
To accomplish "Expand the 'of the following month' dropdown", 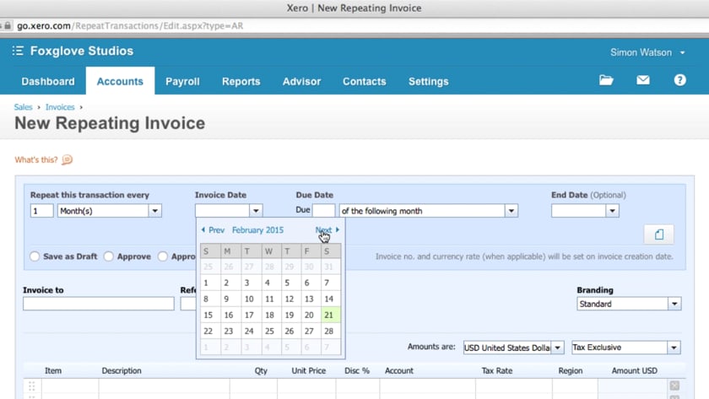I will pyautogui.click(x=511, y=211).
